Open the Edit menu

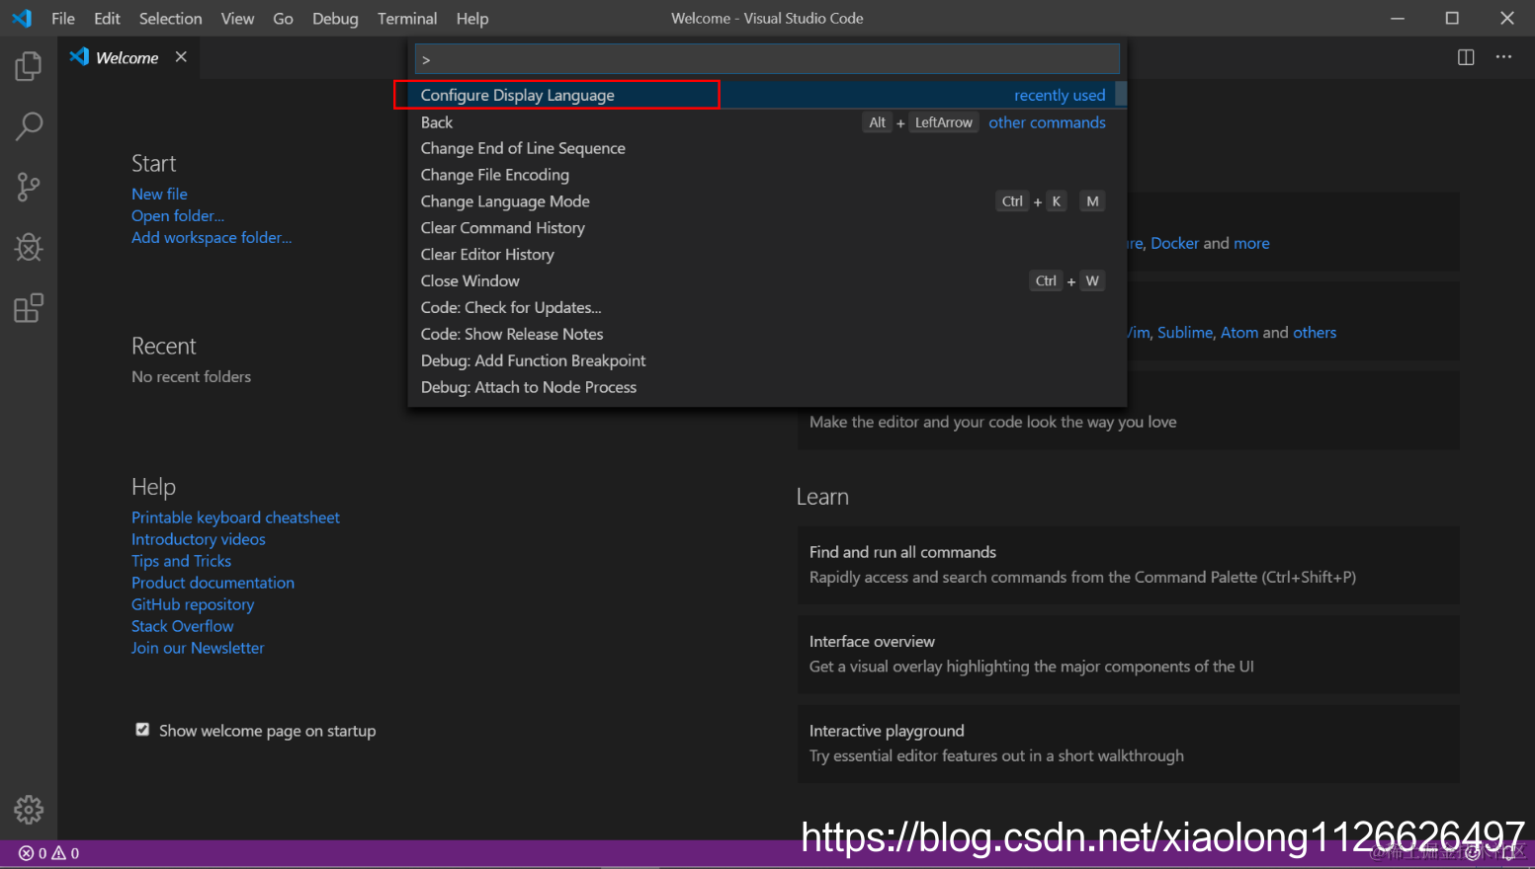pyautogui.click(x=107, y=18)
